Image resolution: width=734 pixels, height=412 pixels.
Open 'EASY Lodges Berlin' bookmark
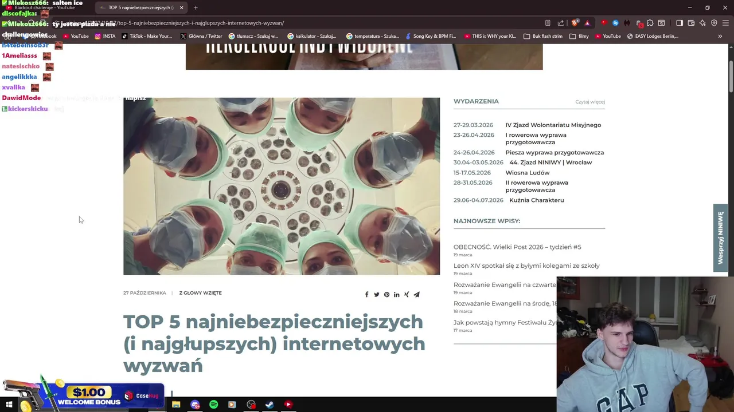(653, 36)
